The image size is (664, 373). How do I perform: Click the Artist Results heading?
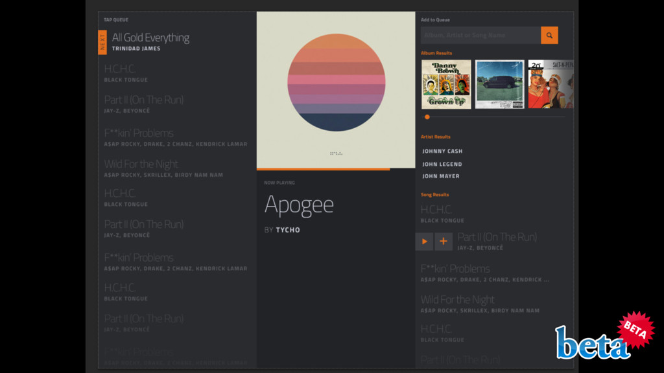coord(435,137)
